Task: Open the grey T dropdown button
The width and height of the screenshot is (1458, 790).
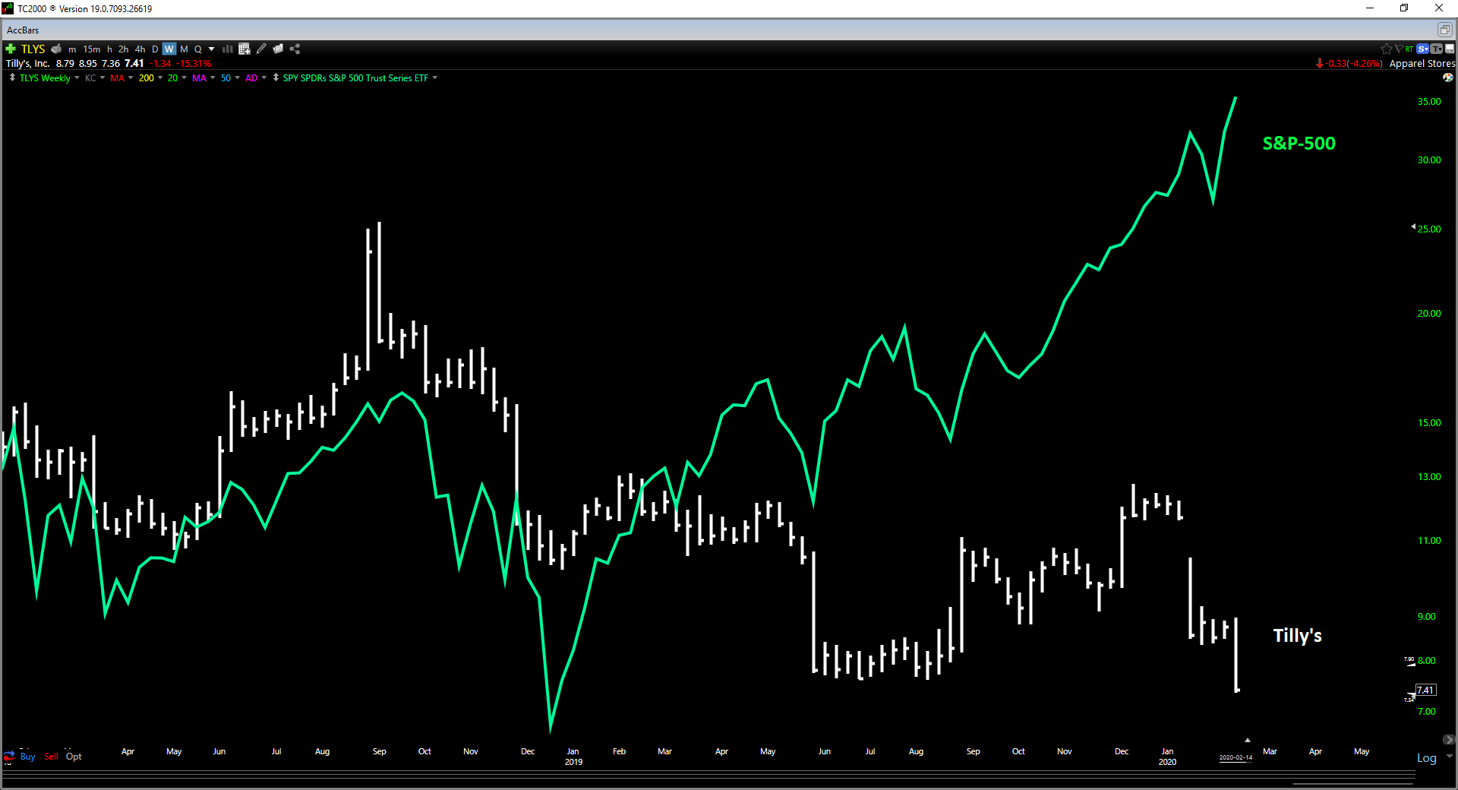Action: click(x=1436, y=49)
